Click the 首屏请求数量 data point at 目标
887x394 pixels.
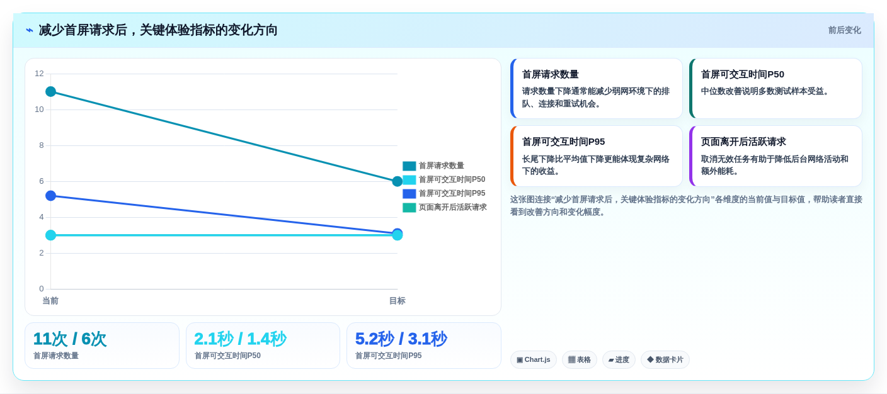pyautogui.click(x=398, y=181)
